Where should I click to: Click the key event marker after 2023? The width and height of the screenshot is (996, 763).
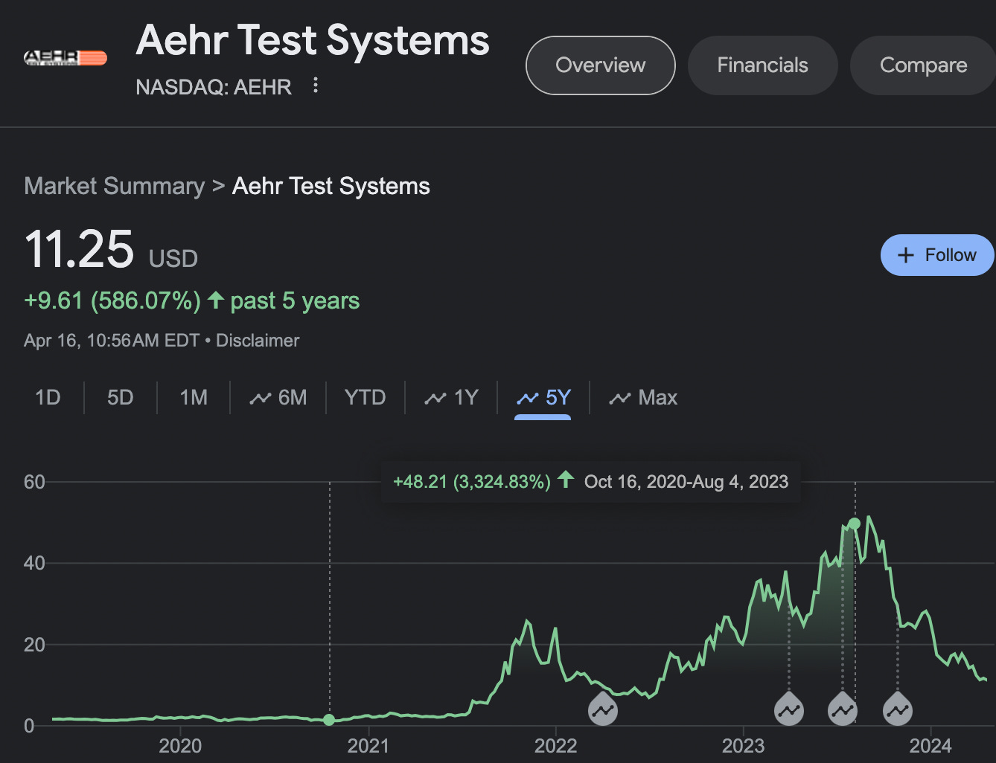(x=789, y=710)
